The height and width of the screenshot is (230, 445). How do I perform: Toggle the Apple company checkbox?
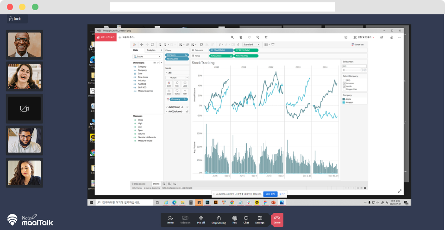[344, 86]
